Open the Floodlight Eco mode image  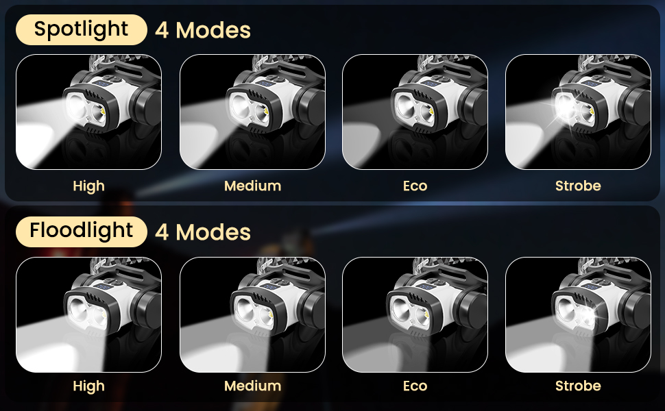415,314
